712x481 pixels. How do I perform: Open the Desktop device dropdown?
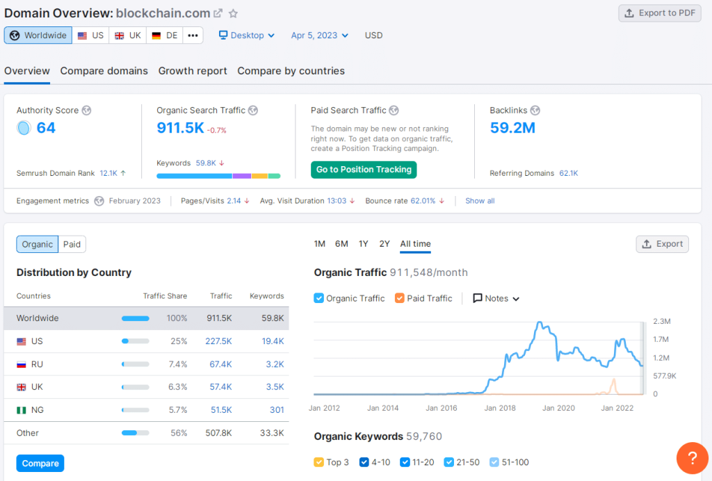pyautogui.click(x=247, y=35)
